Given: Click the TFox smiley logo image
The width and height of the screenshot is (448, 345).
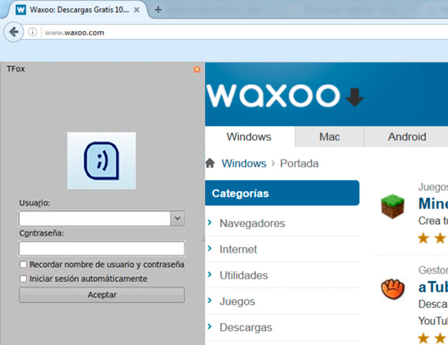Looking at the screenshot, I should click(x=101, y=160).
